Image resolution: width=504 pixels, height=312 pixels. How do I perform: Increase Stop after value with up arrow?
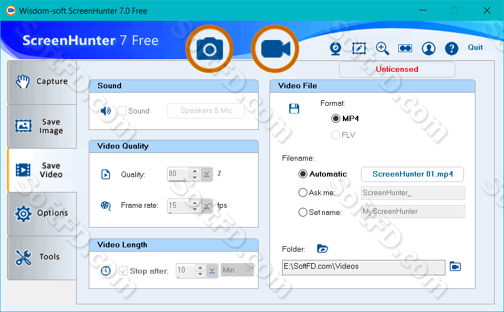click(201, 268)
